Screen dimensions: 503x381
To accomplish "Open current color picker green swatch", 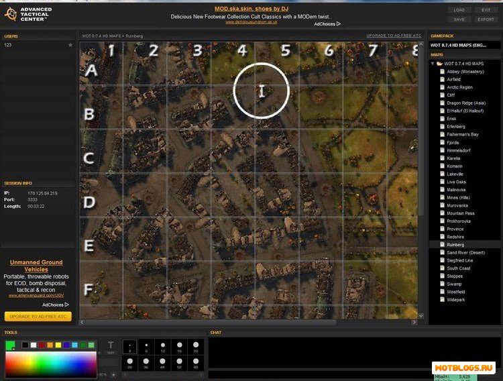I will 10,345.
